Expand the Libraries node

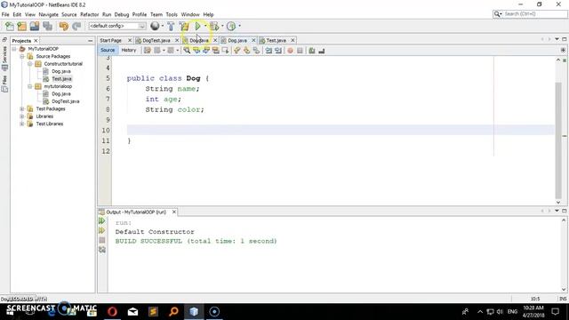coord(22,116)
